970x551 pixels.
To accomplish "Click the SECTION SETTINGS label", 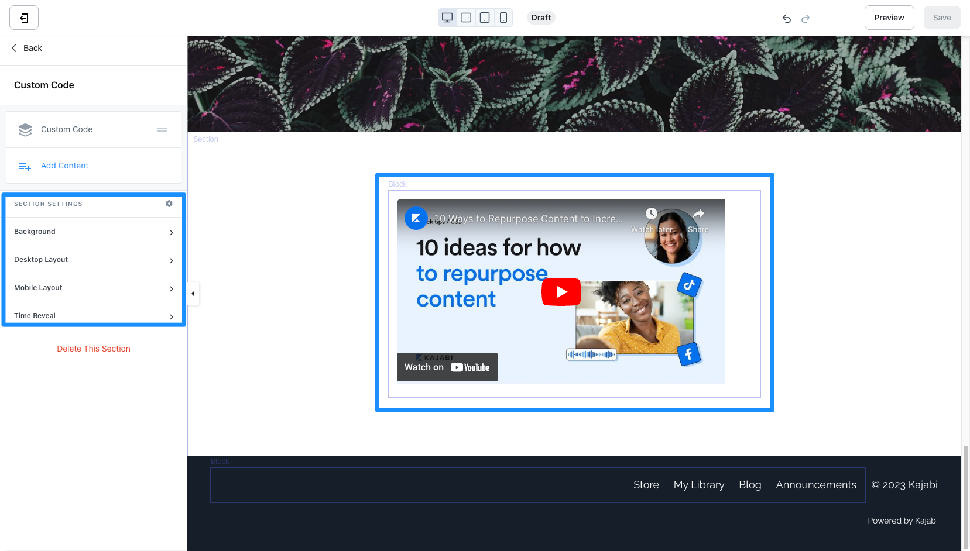I will [48, 204].
